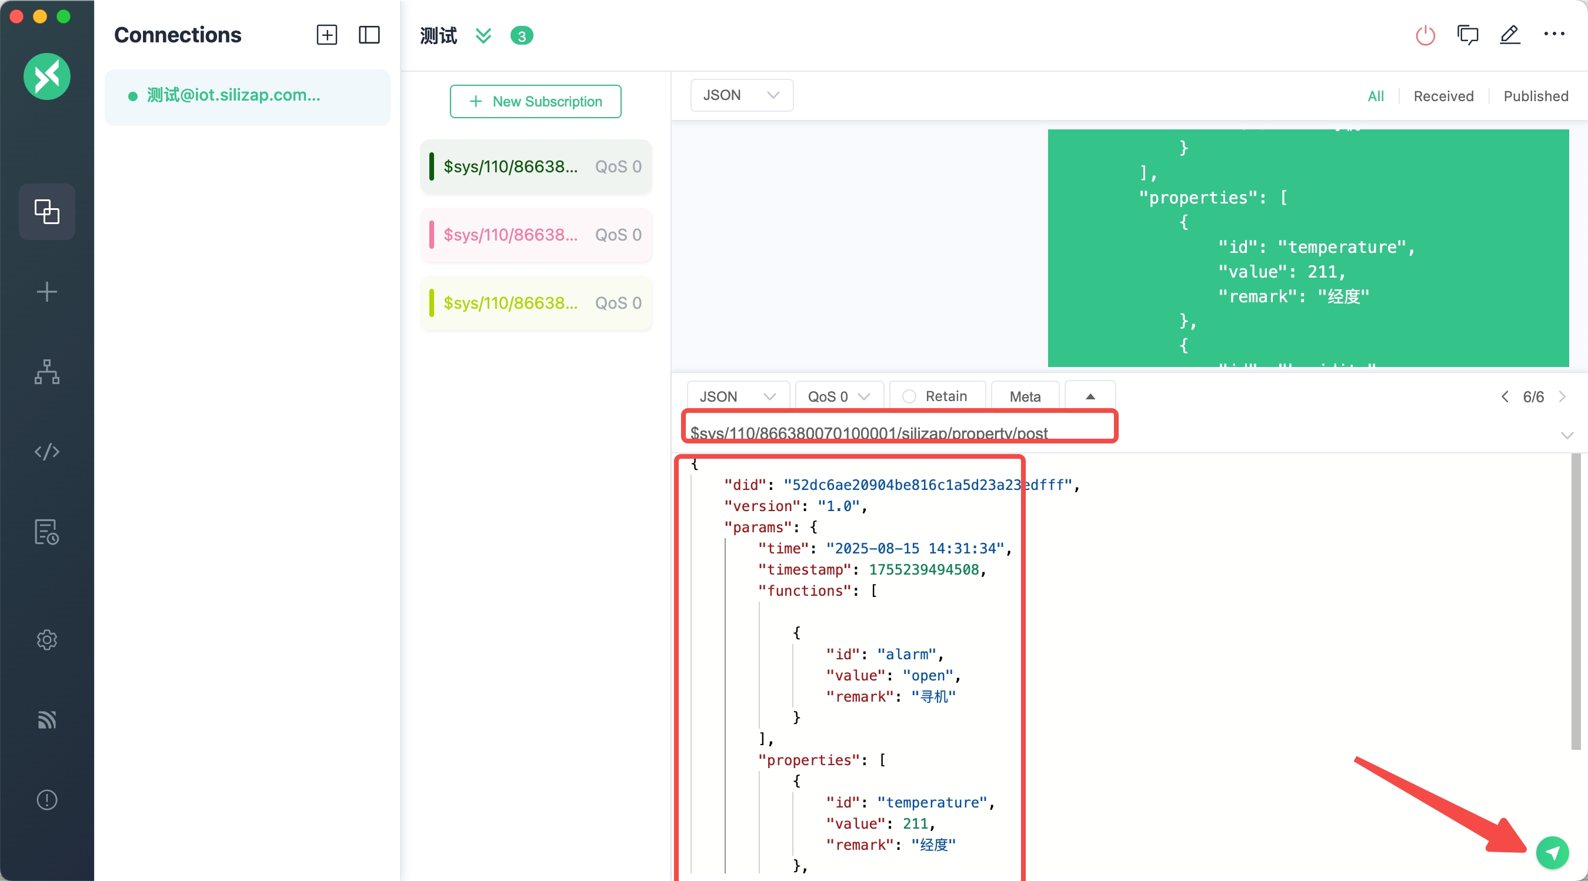Click the pink subscription color bar
This screenshot has width=1588, height=881.
[432, 235]
